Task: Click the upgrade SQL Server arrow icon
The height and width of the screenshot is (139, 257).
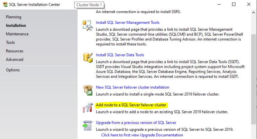Action: pyautogui.click(x=87, y=126)
